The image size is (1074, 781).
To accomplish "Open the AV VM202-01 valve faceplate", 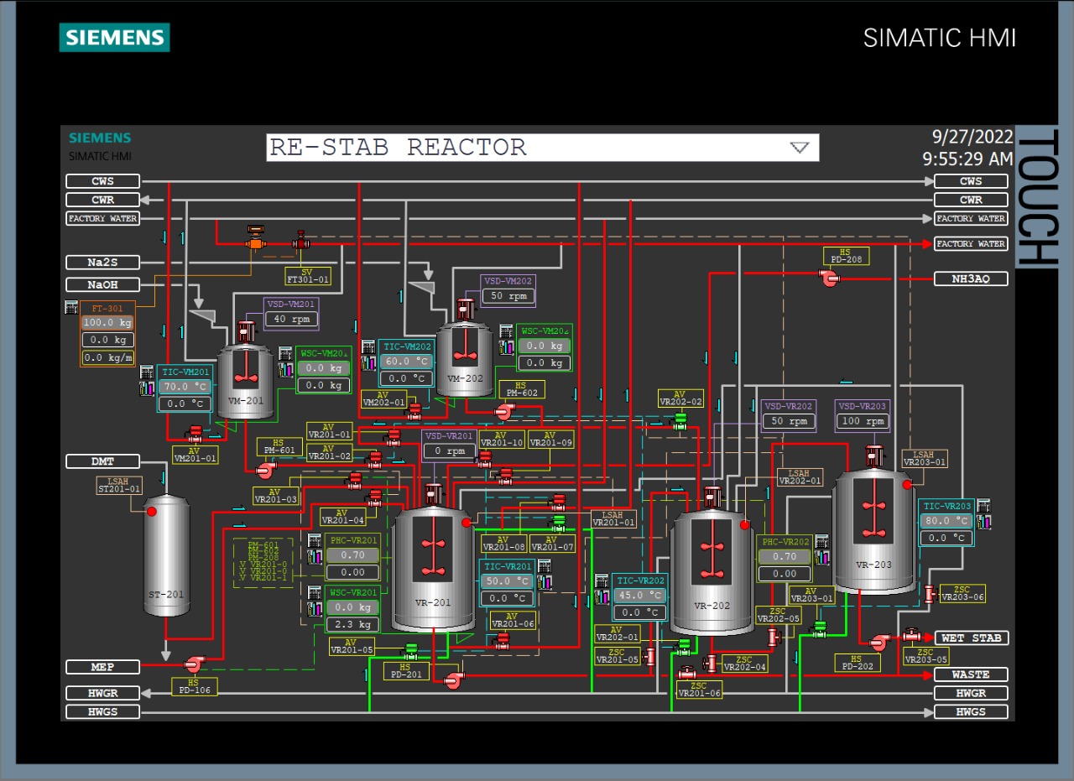I will tap(414, 410).
